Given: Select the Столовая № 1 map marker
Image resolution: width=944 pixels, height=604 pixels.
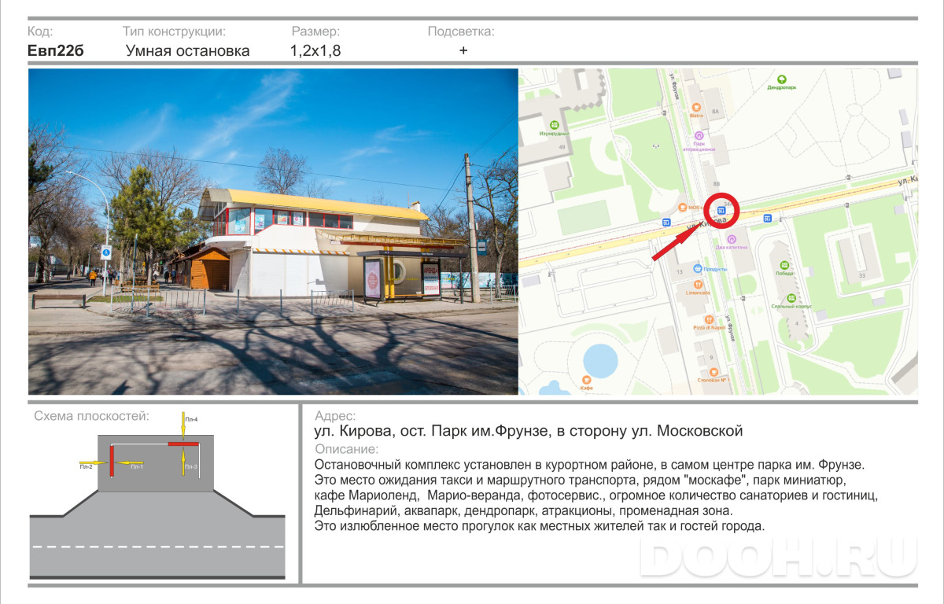Looking at the screenshot, I should pyautogui.click(x=713, y=372).
